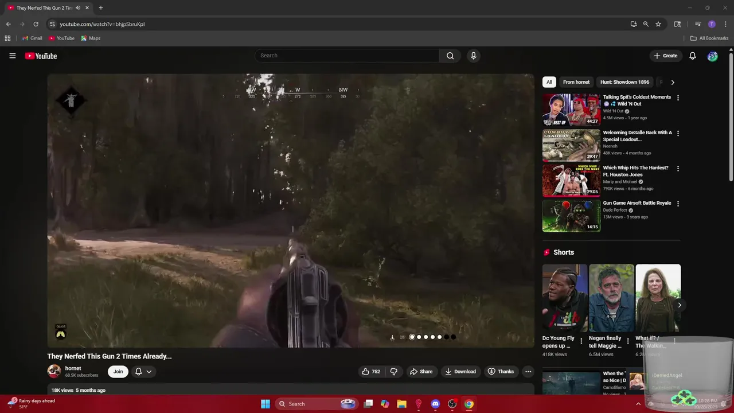Select the From hornet filter chip
Image resolution: width=734 pixels, height=413 pixels.
(576, 82)
